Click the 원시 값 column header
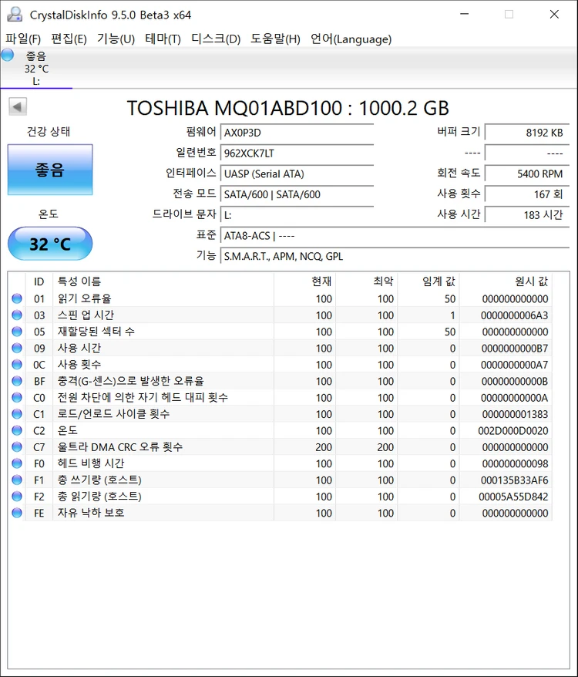The width and height of the screenshot is (578, 677). tap(506, 281)
